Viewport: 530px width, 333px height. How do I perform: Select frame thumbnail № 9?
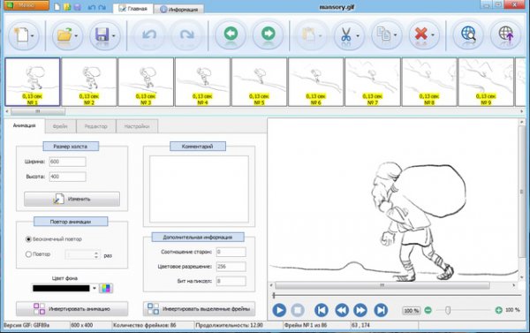(486, 82)
